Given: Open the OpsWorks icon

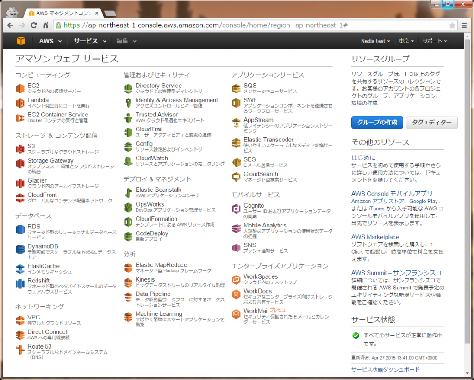Looking at the screenshot, I should click(128, 208).
